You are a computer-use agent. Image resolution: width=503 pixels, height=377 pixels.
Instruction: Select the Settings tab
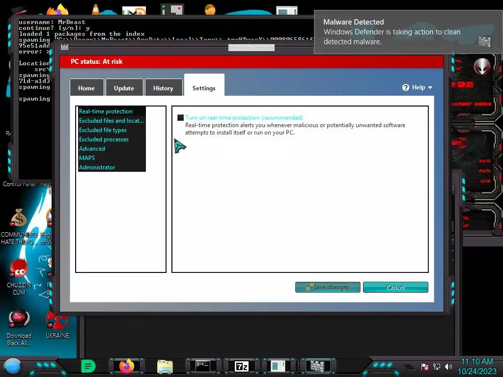tap(204, 86)
